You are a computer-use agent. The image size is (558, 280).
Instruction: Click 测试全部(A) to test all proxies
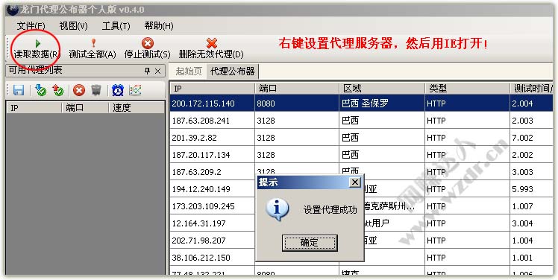click(x=93, y=48)
